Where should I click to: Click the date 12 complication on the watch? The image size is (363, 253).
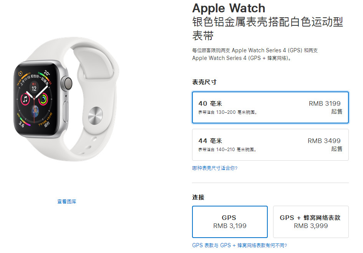coord(34,87)
